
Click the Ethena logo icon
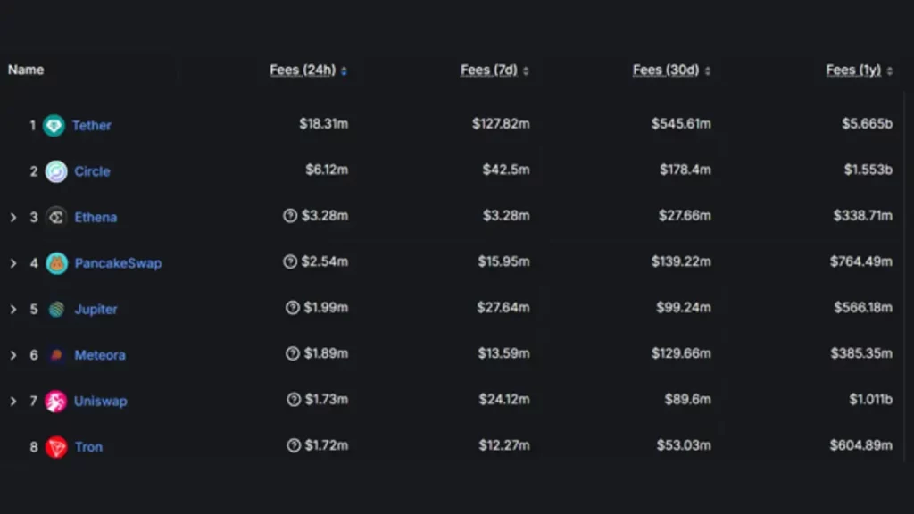[x=56, y=218]
